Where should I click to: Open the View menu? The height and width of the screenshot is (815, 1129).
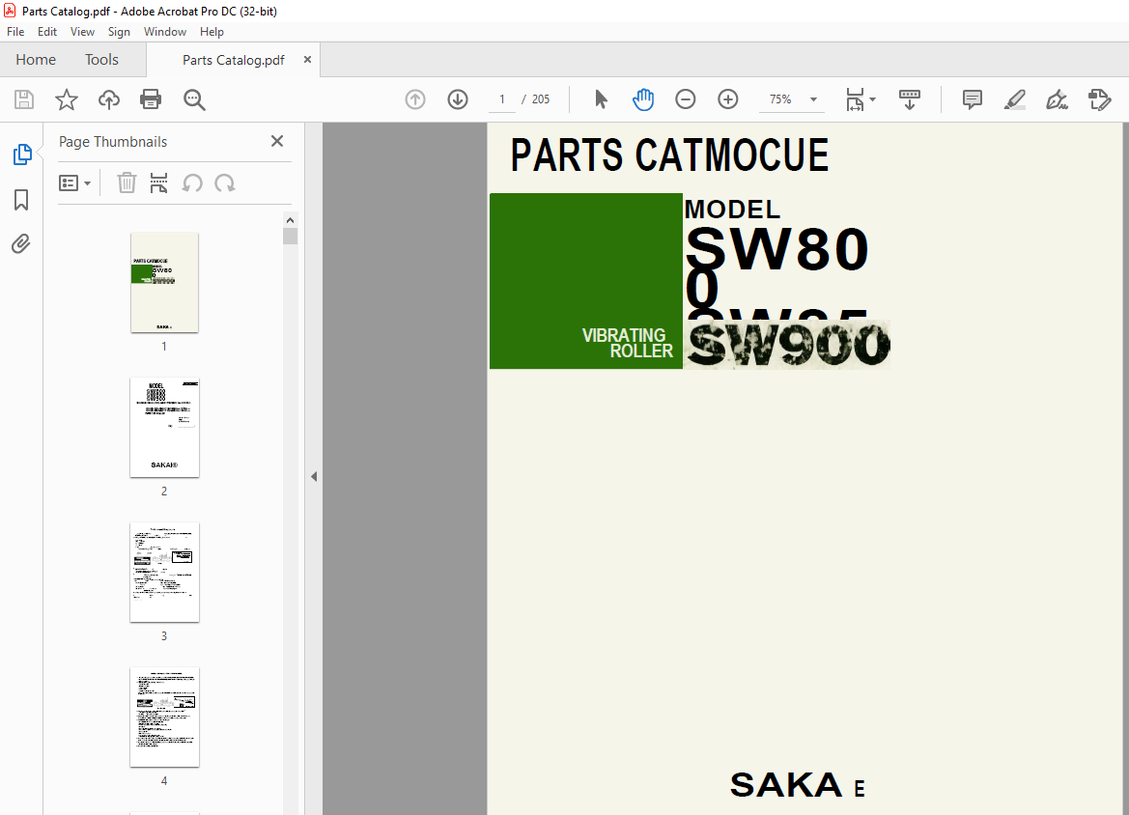click(83, 32)
